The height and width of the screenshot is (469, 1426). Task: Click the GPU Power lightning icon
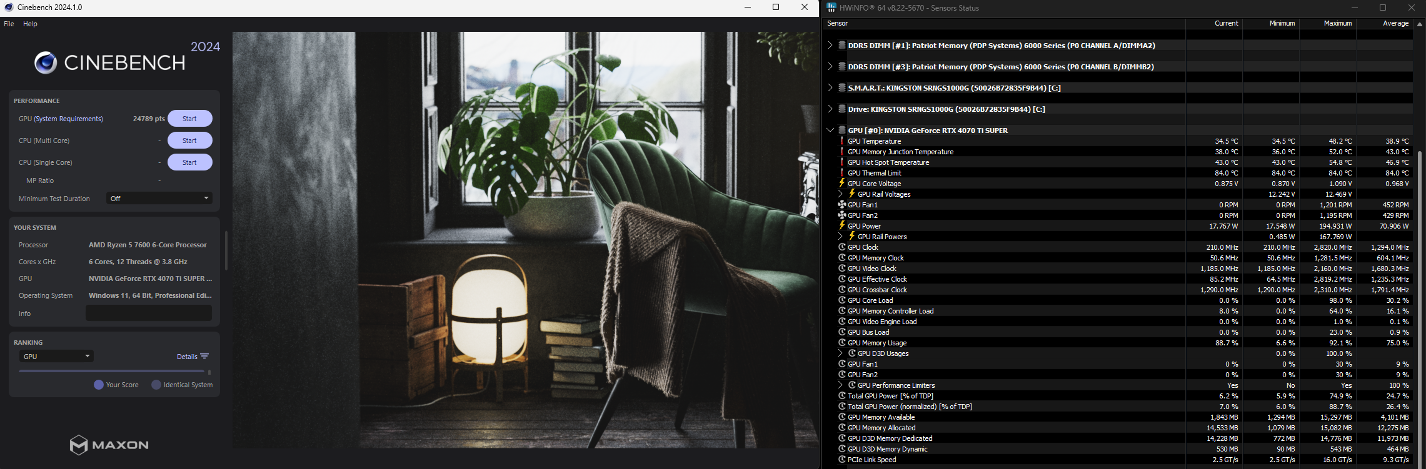842,226
